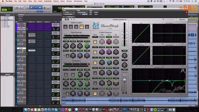Click the ChannelStrip3 Metric Halo logo

tap(96, 26)
